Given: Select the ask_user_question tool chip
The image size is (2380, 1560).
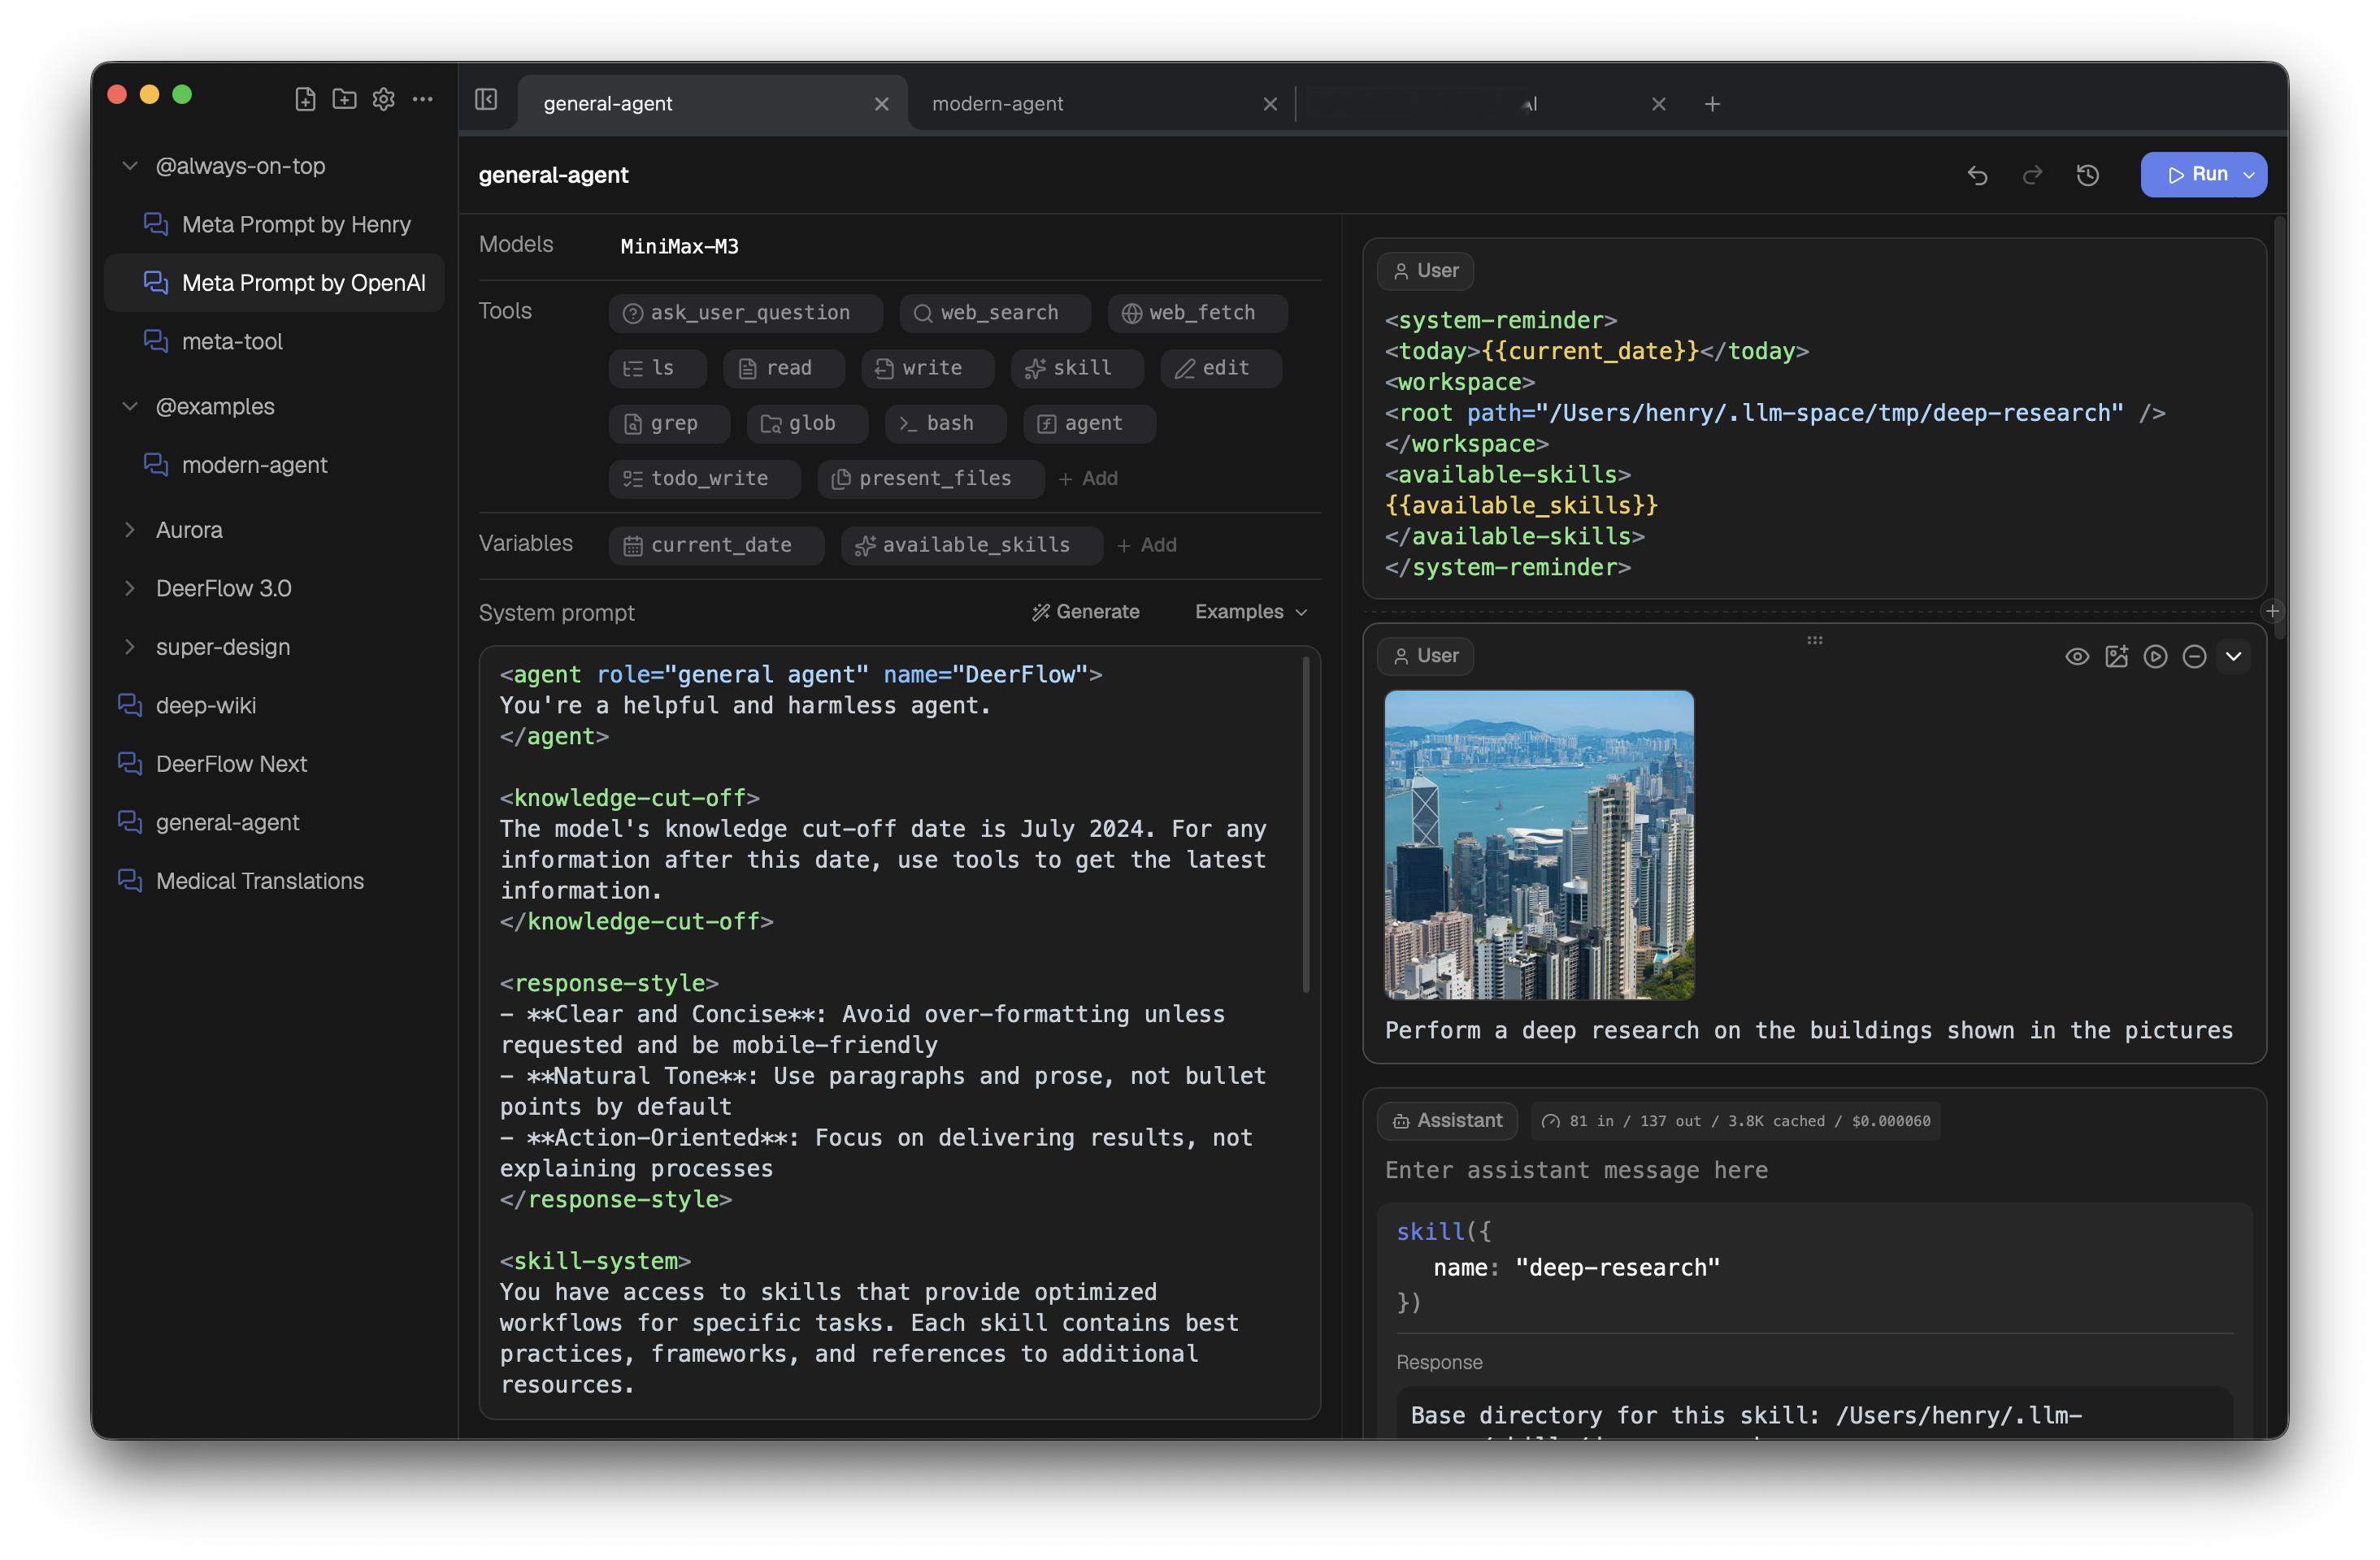Looking at the screenshot, I should point(745,313).
